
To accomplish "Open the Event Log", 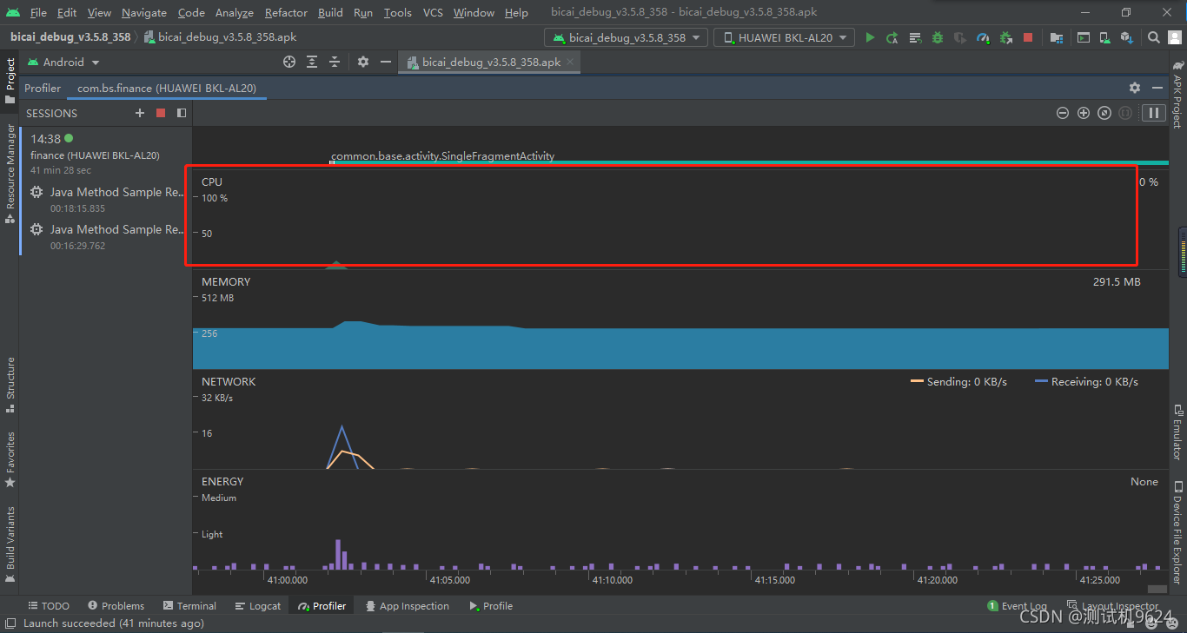I will [x=1018, y=606].
